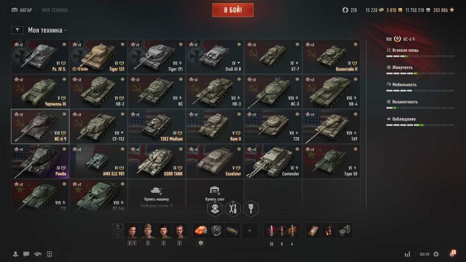Click the Наблюдение stat progress bar
Screen dimensions: 466x262
pos(420,125)
